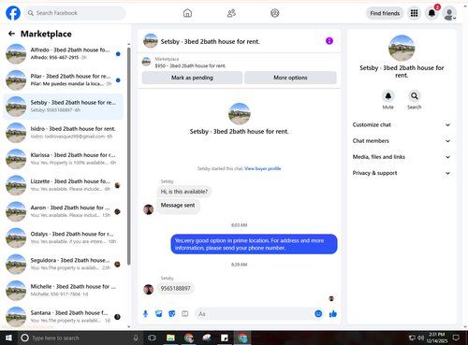Click the 'Hi, is this available?' message
This screenshot has height=345, width=468.
(183, 192)
